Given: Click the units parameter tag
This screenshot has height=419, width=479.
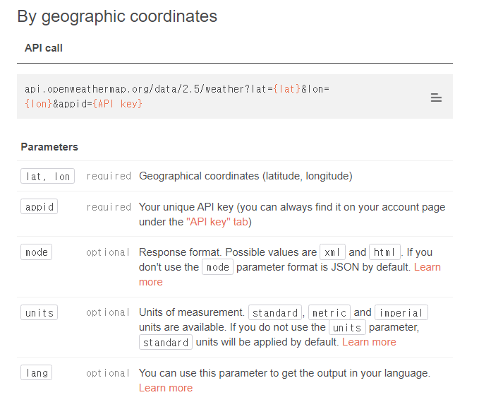Looking at the screenshot, I should click(39, 312).
